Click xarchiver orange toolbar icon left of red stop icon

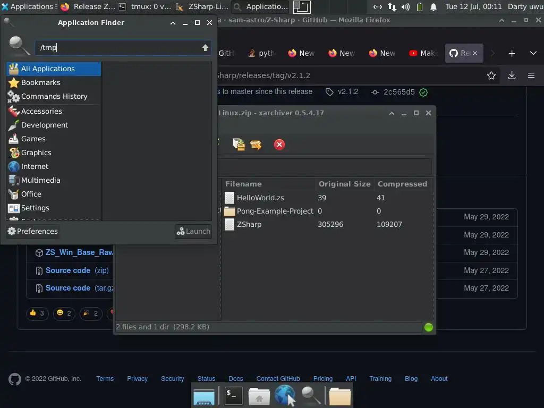[x=256, y=144]
